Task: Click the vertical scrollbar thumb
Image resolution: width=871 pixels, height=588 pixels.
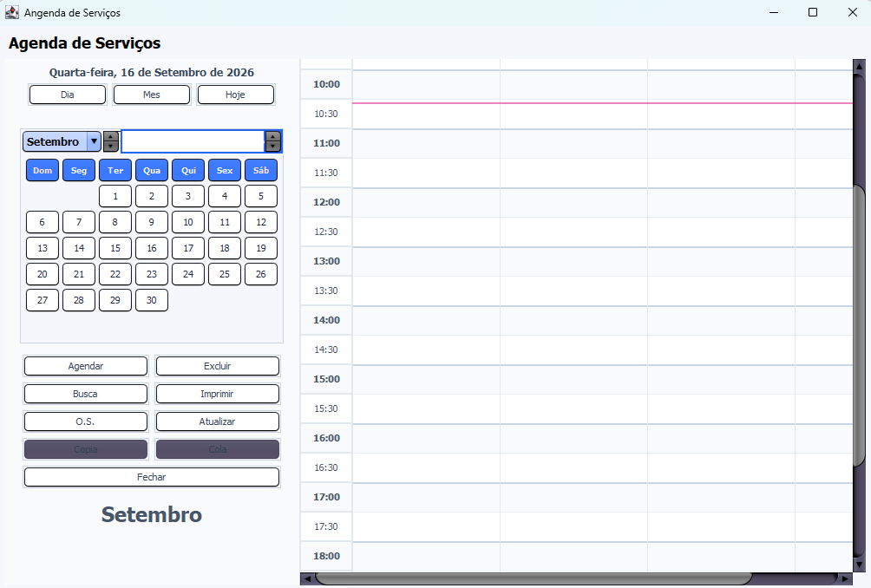Action: (x=860, y=326)
